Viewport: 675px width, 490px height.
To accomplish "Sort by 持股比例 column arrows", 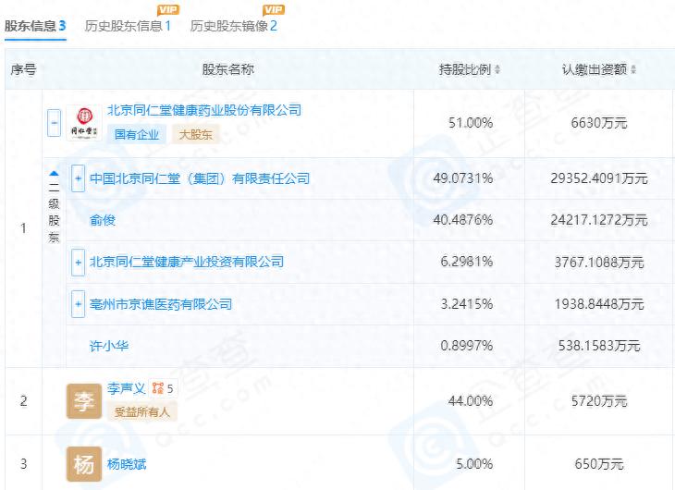I will 497,69.
